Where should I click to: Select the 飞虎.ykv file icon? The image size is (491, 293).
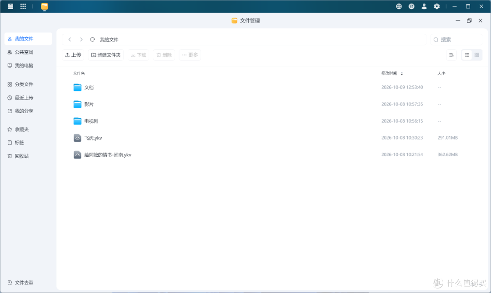[77, 138]
